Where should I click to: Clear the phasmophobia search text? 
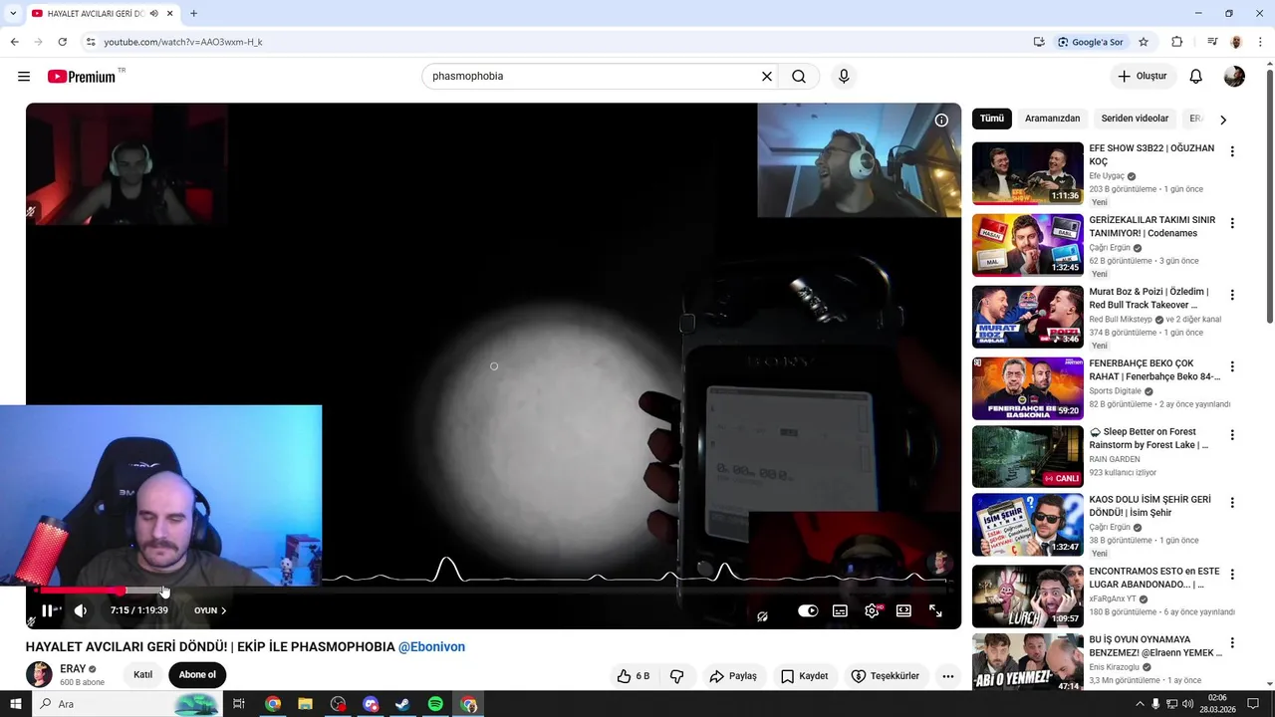[767, 77]
